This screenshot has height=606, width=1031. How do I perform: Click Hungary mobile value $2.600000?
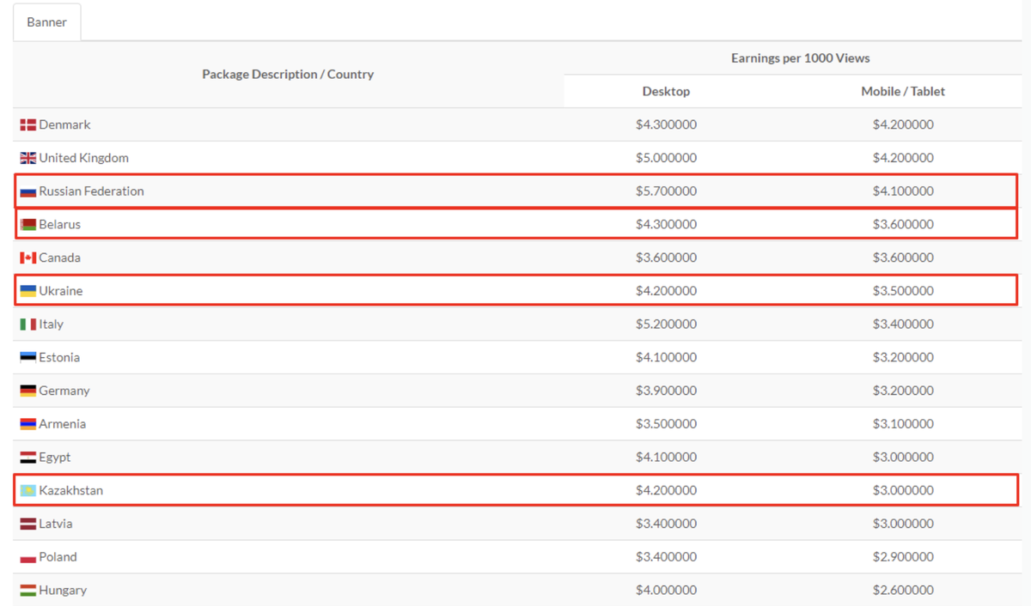coord(903,591)
